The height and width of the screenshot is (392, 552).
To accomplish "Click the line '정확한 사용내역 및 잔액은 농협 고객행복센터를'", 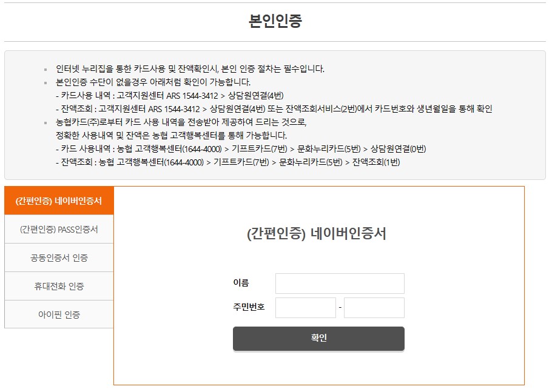I will point(172,135).
